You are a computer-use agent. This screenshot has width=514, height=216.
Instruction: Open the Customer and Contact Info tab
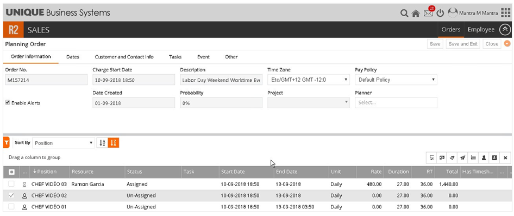point(124,57)
